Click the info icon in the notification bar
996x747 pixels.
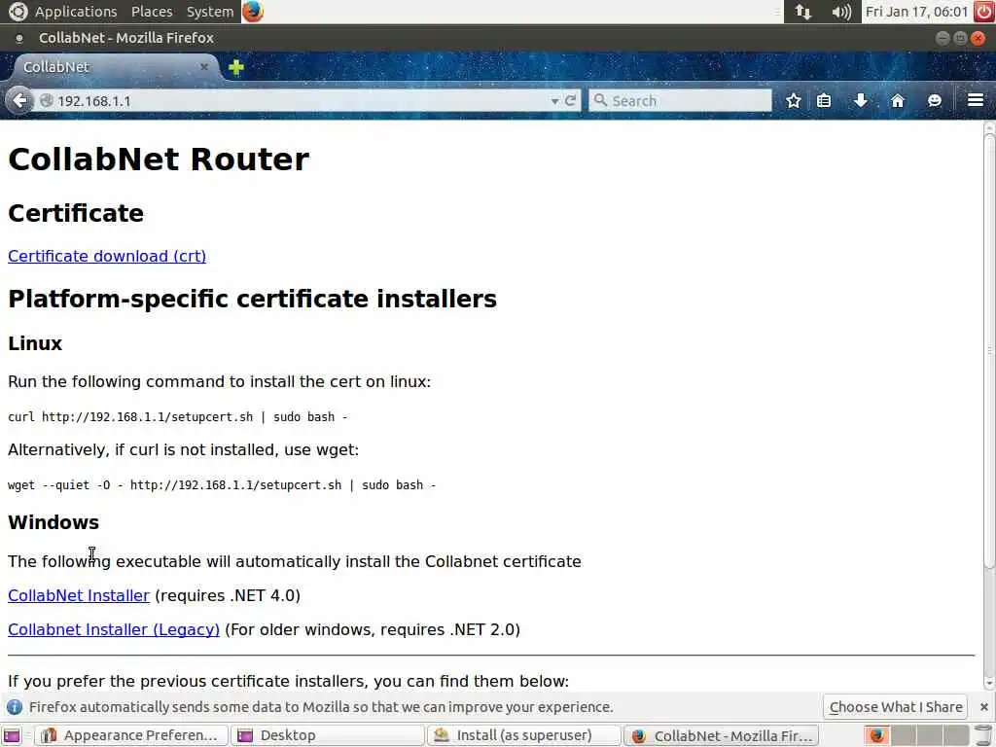click(14, 707)
